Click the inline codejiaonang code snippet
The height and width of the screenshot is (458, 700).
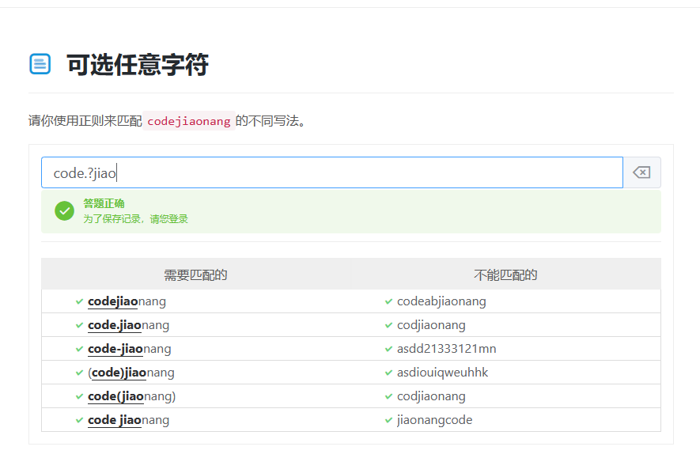189,121
